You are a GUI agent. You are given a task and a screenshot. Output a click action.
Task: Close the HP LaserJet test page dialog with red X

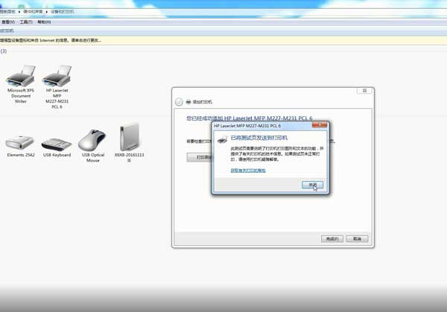click(320, 125)
